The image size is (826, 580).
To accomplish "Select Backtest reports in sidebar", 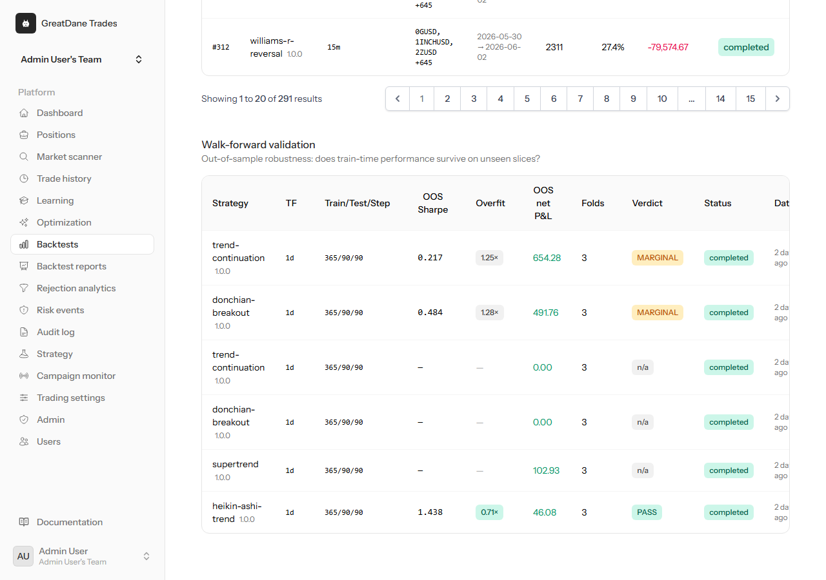I will pos(82,266).
